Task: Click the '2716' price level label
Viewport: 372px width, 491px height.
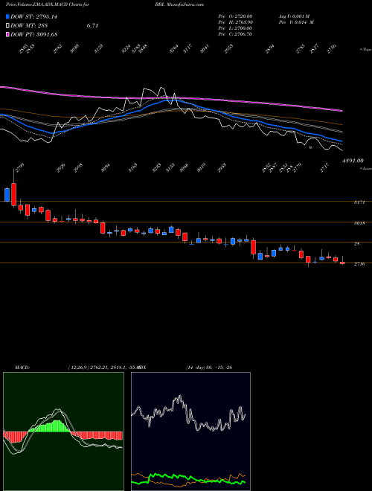Action: point(359,264)
